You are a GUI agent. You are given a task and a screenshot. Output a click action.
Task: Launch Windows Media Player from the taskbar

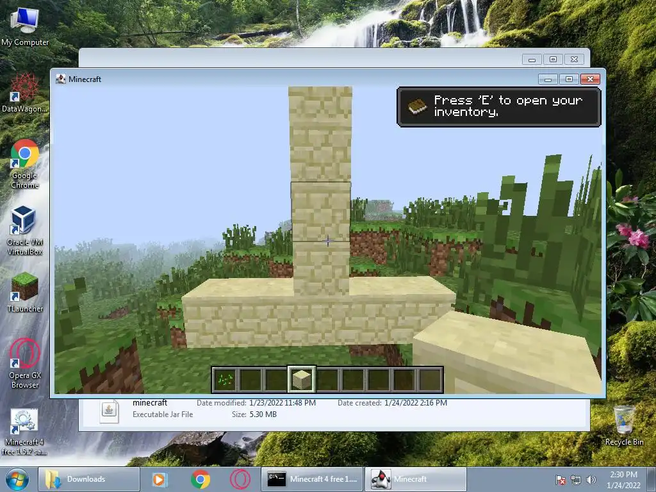coord(159,479)
